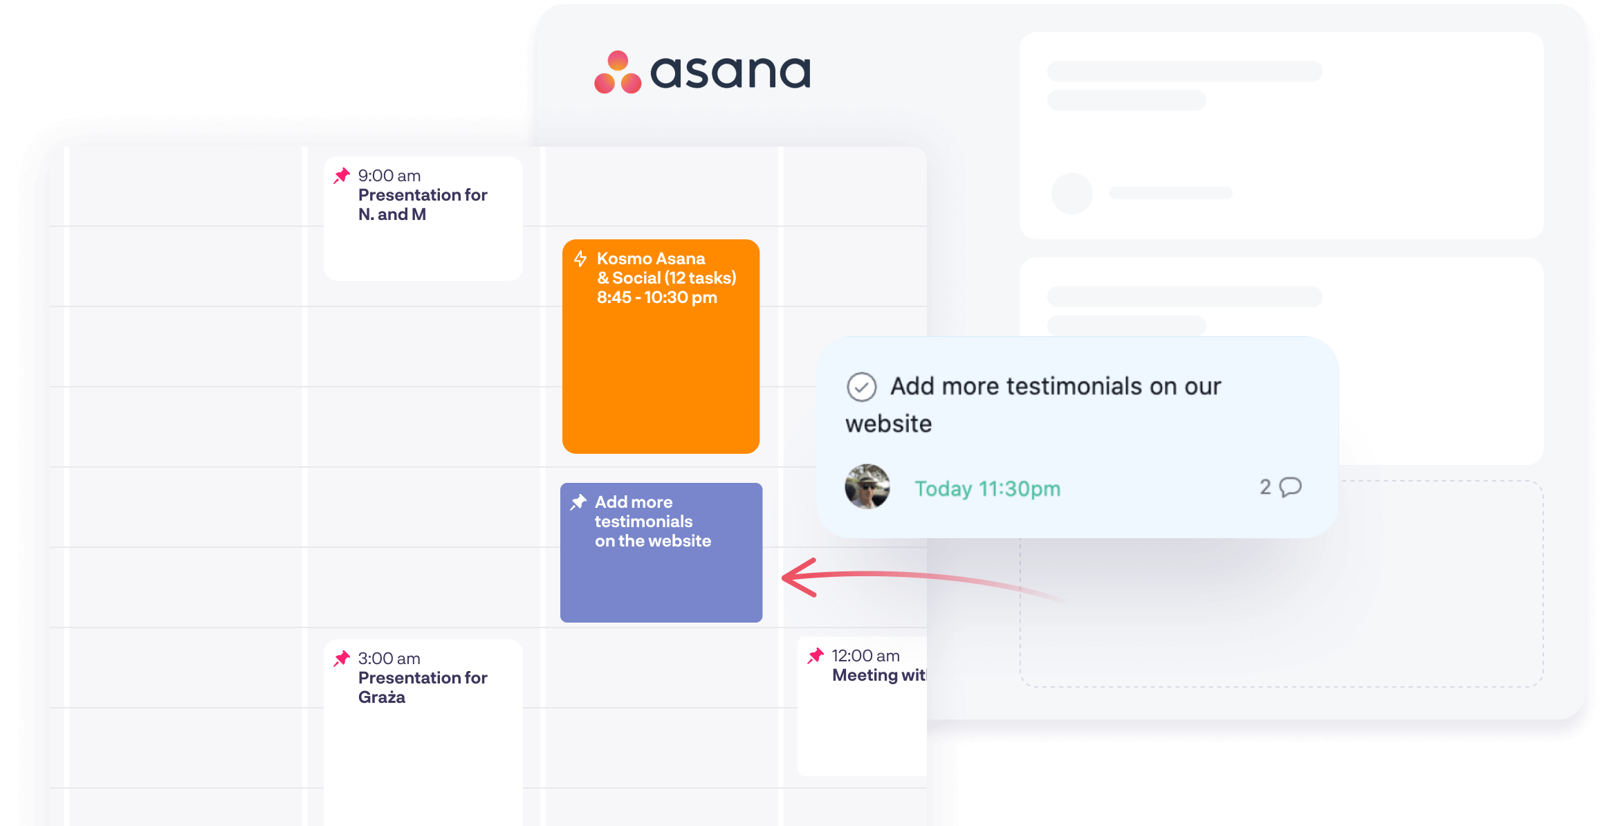Click the comment count '2'
This screenshot has height=826, width=1602.
point(1265,487)
